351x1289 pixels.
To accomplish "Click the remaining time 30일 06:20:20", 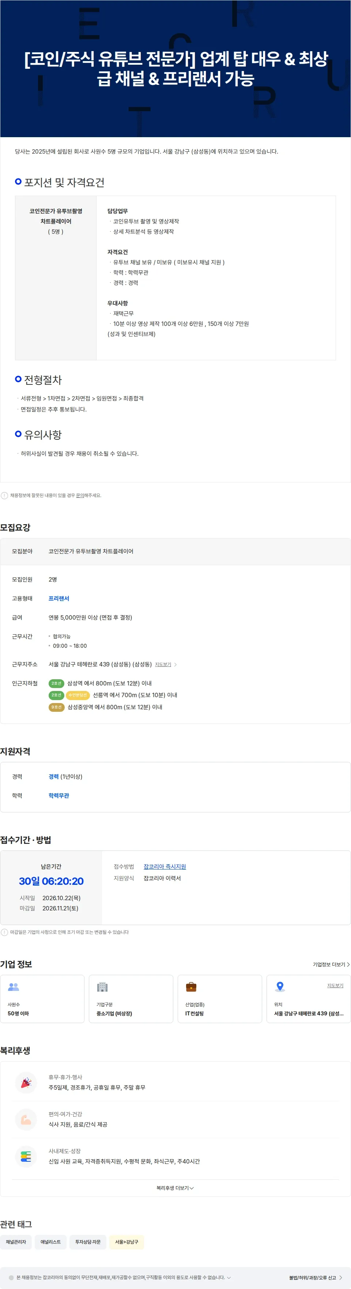I will coord(51,881).
